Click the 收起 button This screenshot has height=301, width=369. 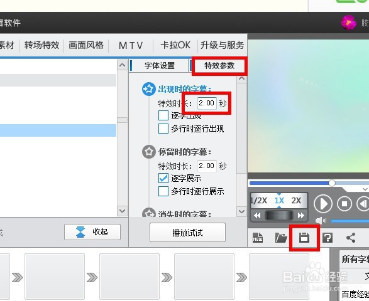(92, 232)
